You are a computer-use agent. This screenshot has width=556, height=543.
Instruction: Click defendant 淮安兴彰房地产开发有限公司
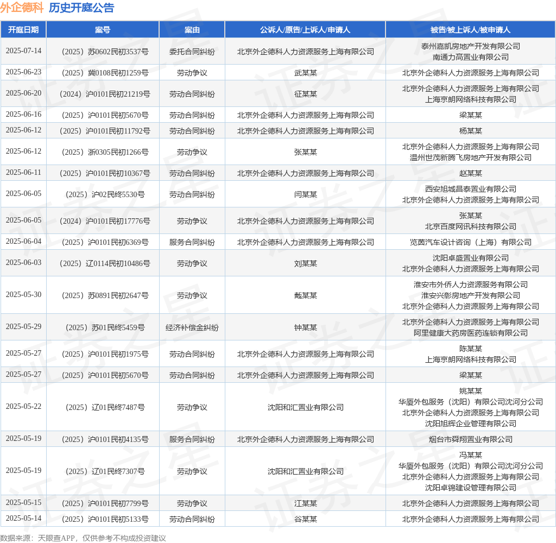[471, 295]
